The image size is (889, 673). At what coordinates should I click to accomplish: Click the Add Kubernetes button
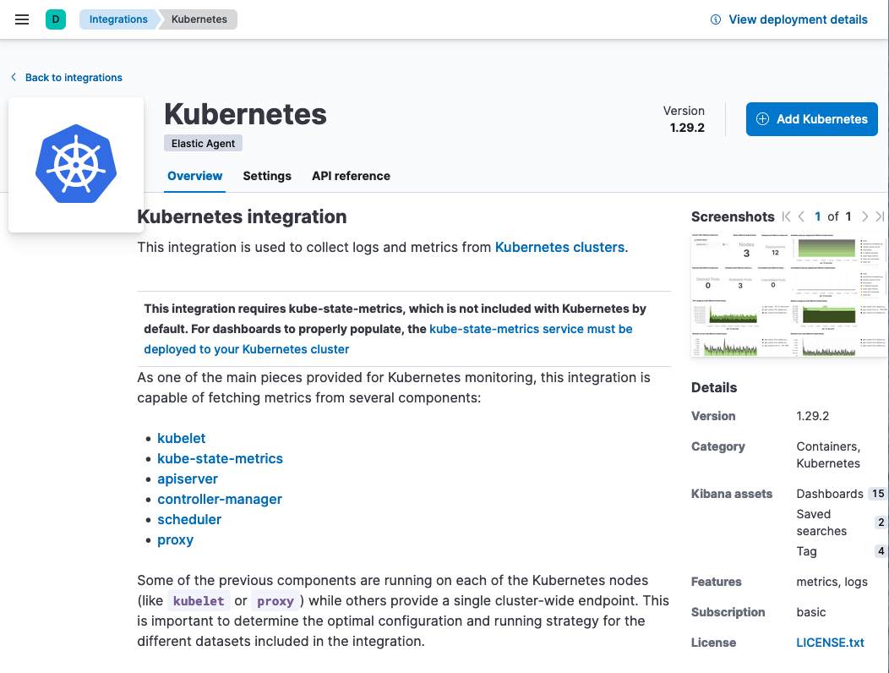pyautogui.click(x=811, y=118)
